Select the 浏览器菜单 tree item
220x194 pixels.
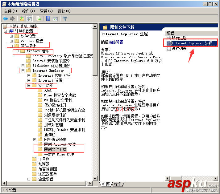tap(48, 174)
